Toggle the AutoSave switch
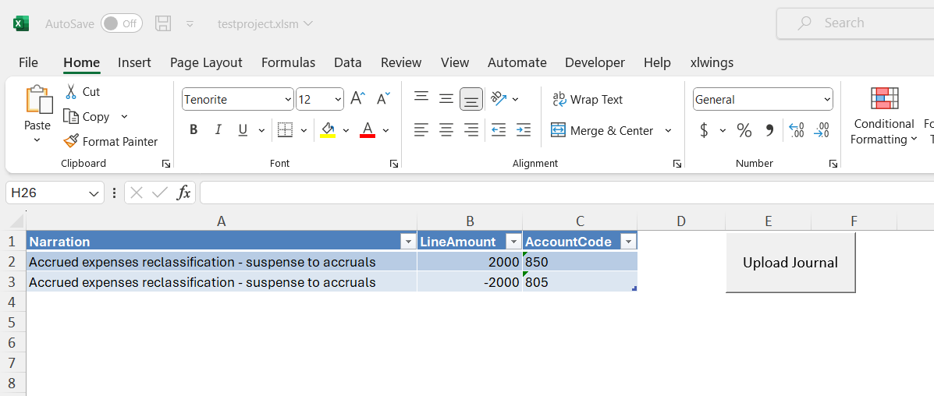 pos(121,23)
